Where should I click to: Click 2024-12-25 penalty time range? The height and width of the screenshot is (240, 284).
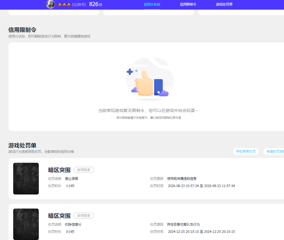point(201,232)
